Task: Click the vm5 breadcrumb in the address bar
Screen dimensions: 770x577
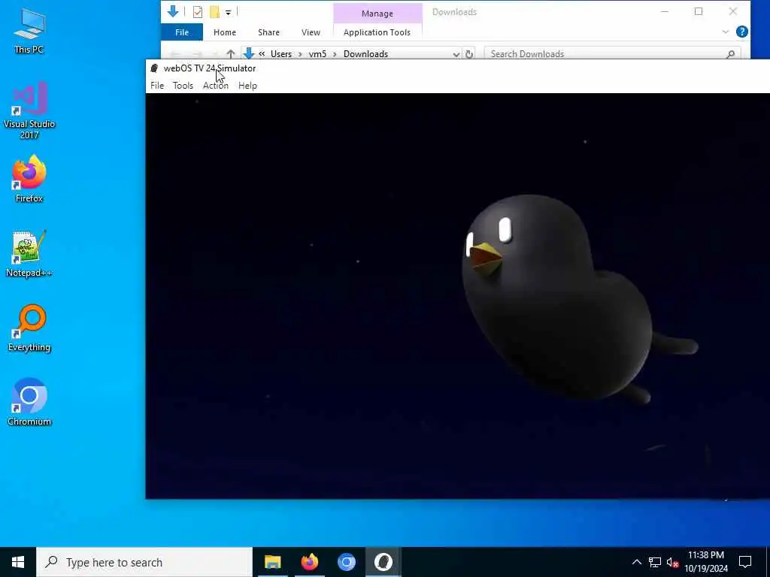Action: click(317, 54)
